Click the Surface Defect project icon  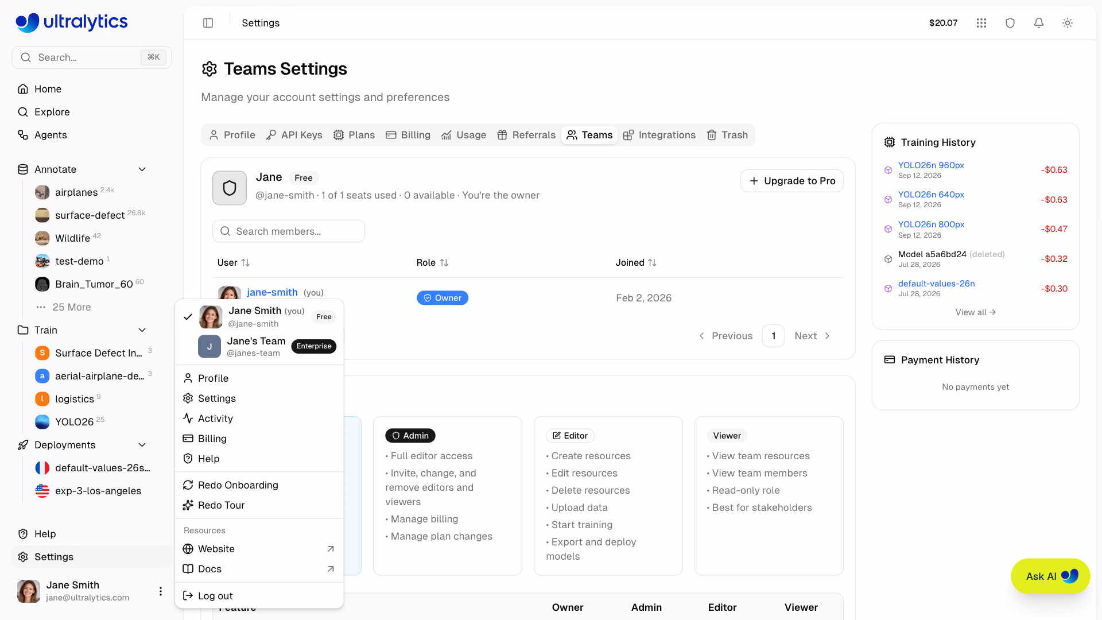(42, 353)
